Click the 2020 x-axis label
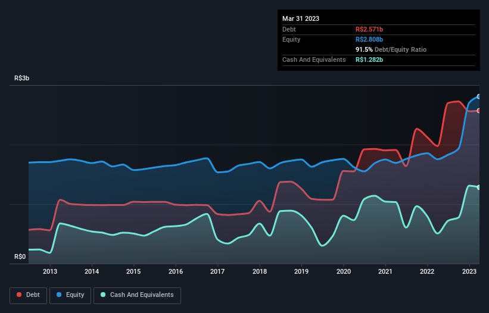The image size is (489, 313). coord(343,271)
